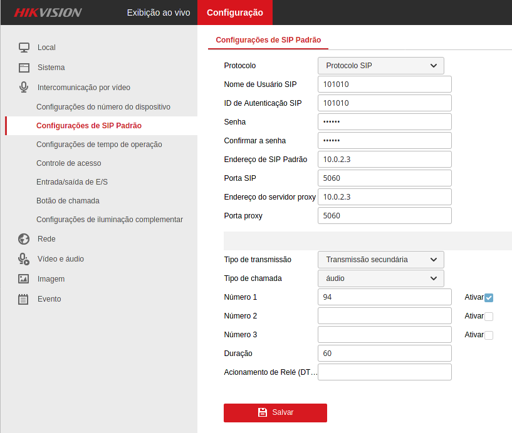The height and width of the screenshot is (433, 512).
Task: Open the Rede globe icon
Action: 24,239
